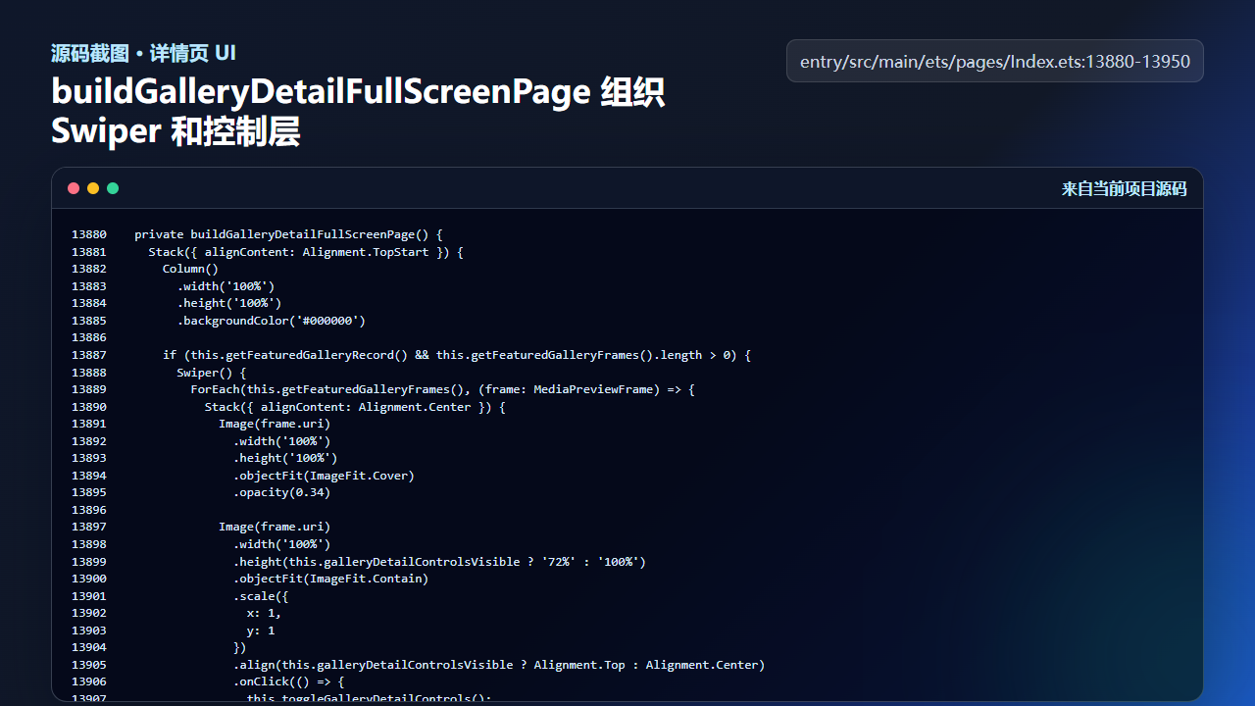Click the ForEach getFeaturedGalleryFrames line
This screenshot has height=706, width=1255.
click(442, 389)
